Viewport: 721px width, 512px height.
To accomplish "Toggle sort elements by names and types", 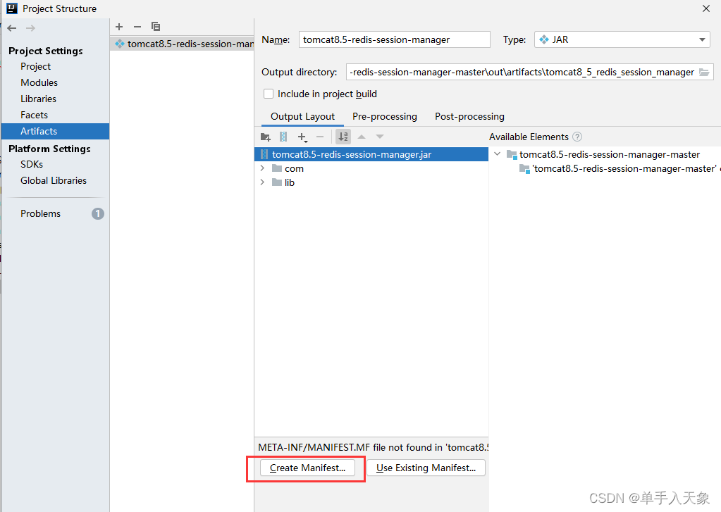I will tap(343, 137).
